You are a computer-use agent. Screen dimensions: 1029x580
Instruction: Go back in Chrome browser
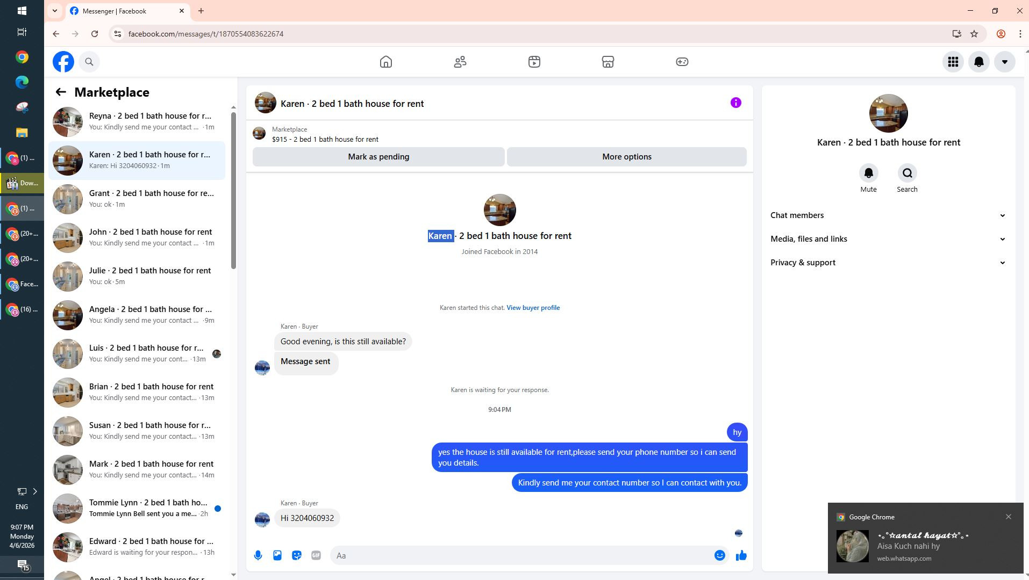click(x=56, y=34)
